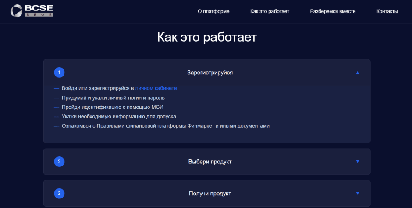Open the Разберемся вместе nav item
This screenshot has height=208, width=412.
(333, 11)
